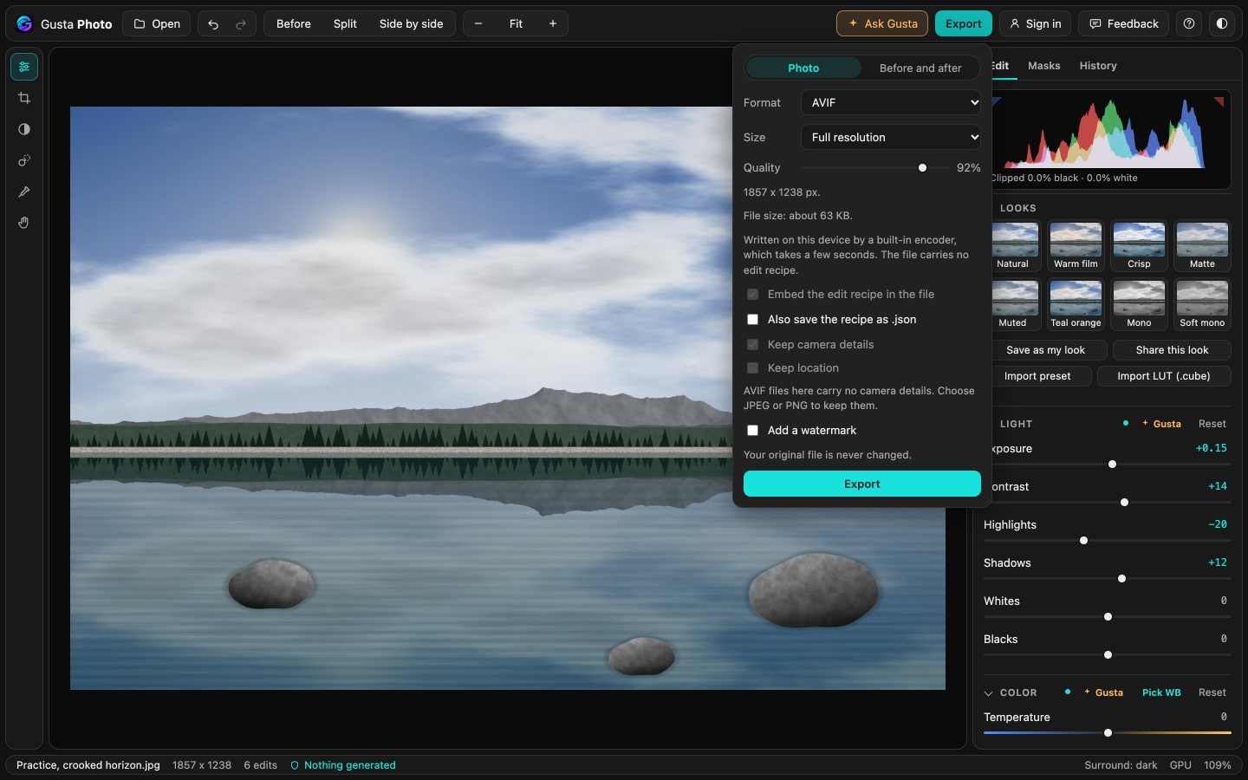Click the Save as my look button
This screenshot has height=780, width=1248.
1045,350
